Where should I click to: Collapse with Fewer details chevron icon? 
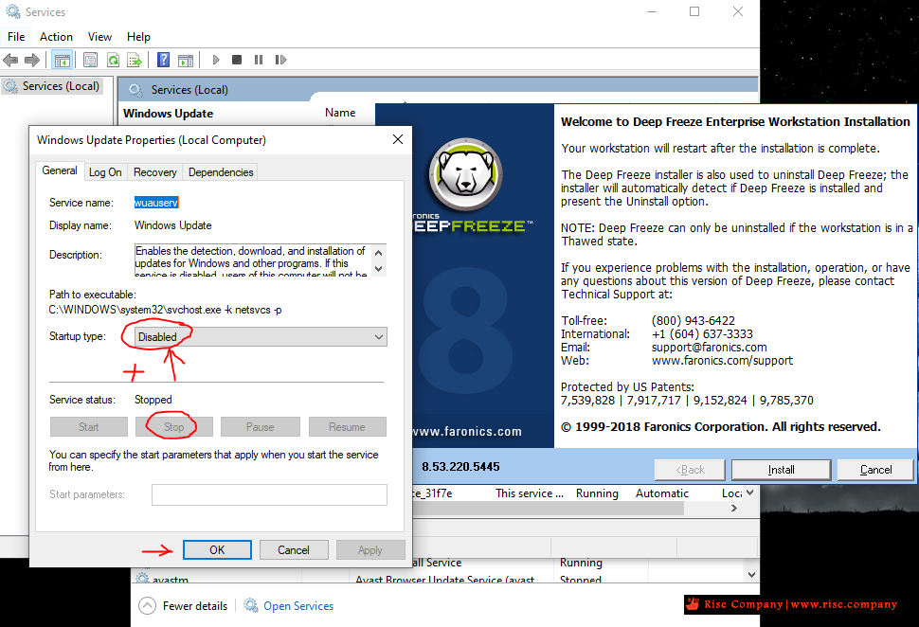pyautogui.click(x=147, y=605)
